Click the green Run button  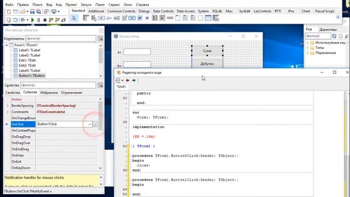(33, 20)
